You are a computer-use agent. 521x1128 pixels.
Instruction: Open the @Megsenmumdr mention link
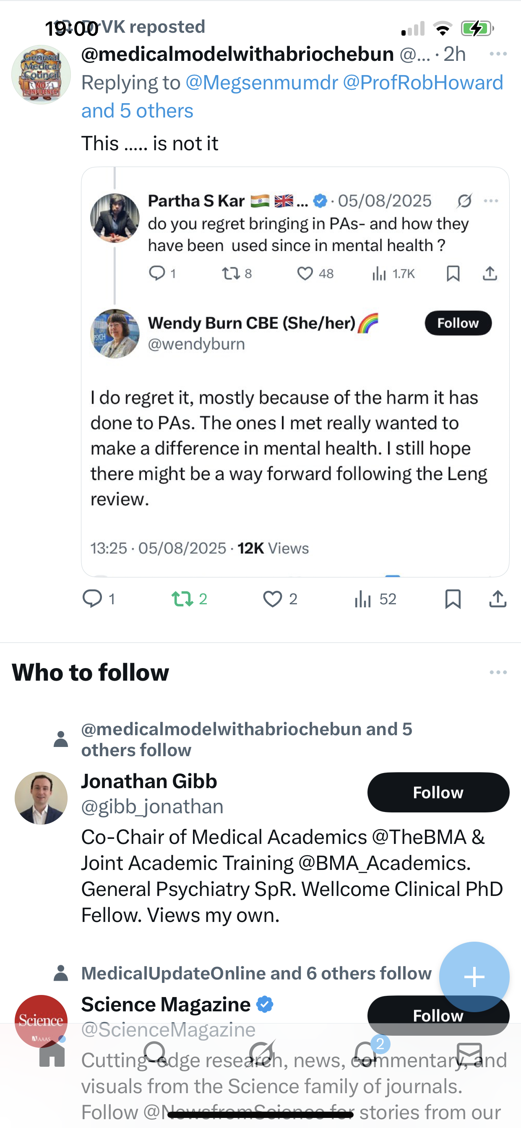coord(261,83)
